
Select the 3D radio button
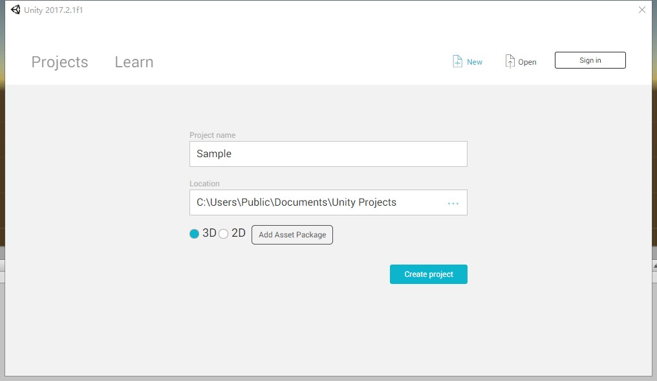click(x=194, y=234)
